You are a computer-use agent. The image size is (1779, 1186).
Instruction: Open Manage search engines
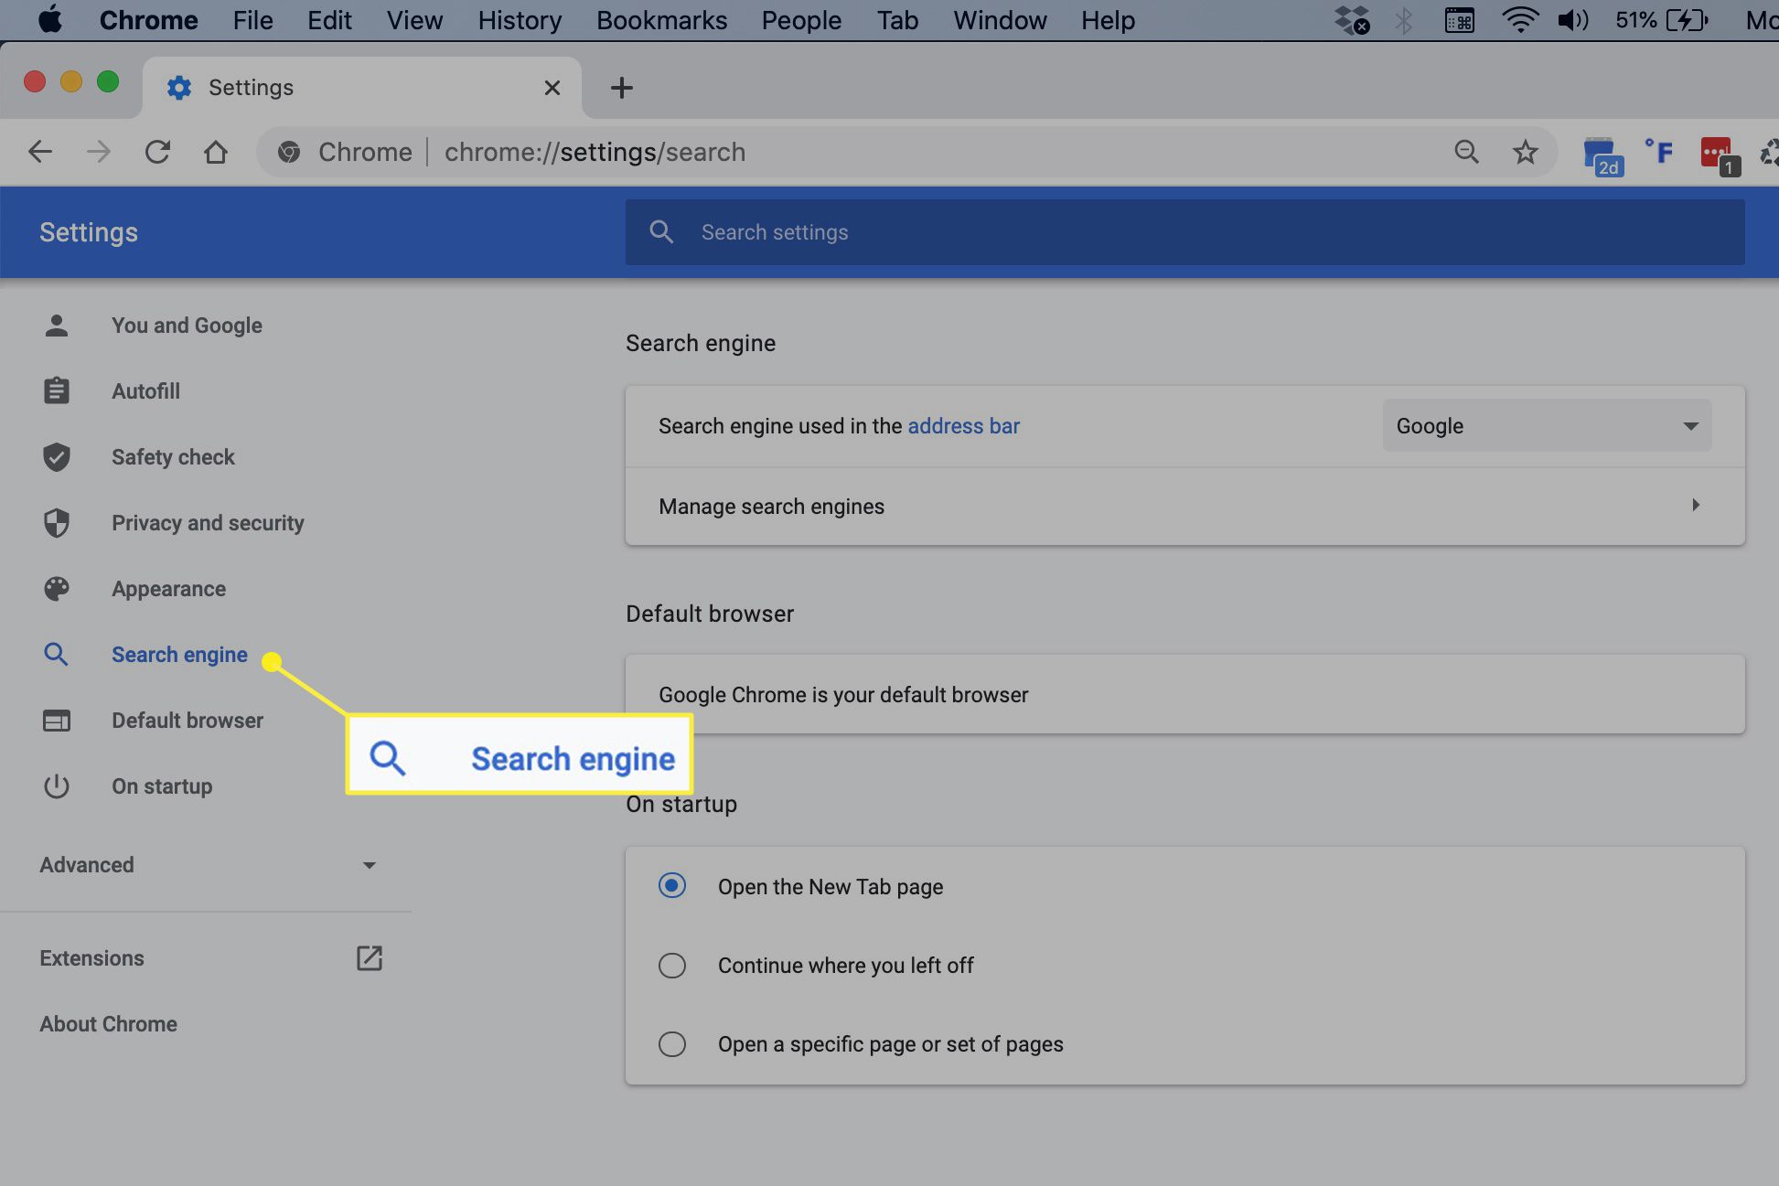point(1184,507)
